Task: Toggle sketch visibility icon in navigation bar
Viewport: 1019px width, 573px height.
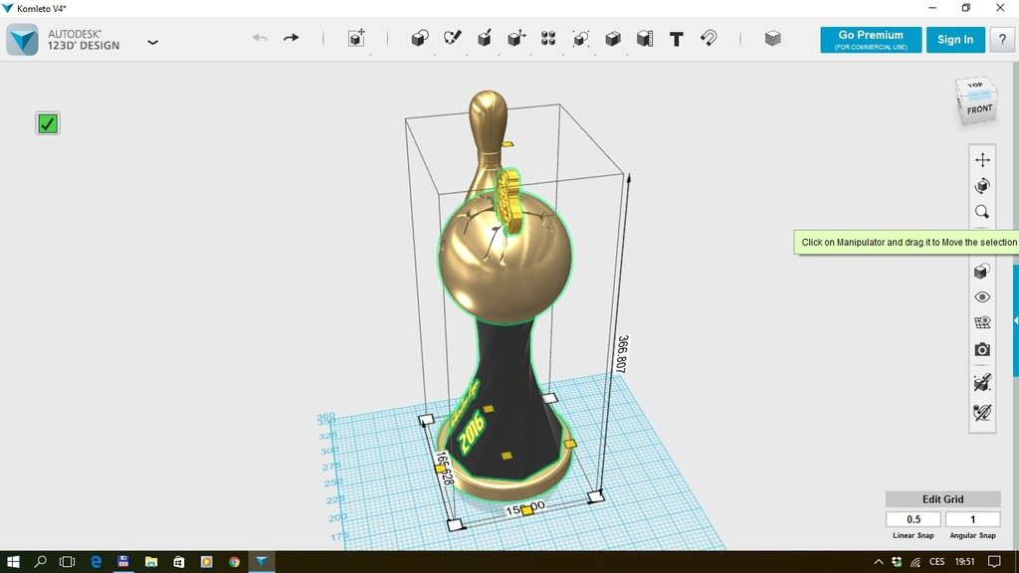Action: [982, 383]
